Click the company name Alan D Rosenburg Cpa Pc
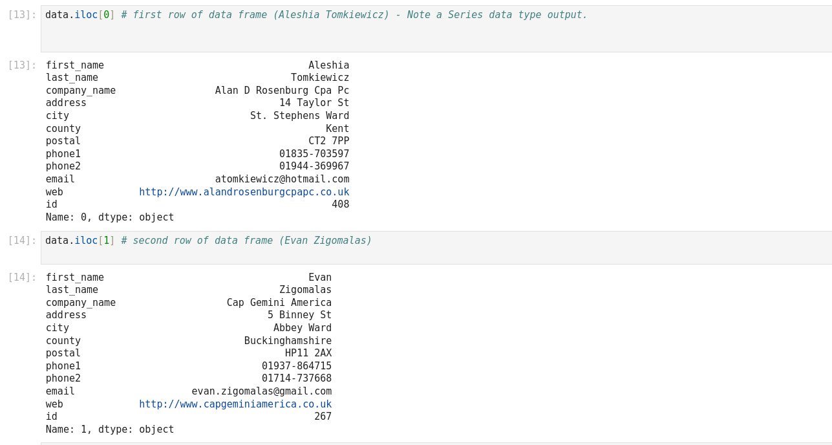The width and height of the screenshot is (832, 445). point(282,91)
